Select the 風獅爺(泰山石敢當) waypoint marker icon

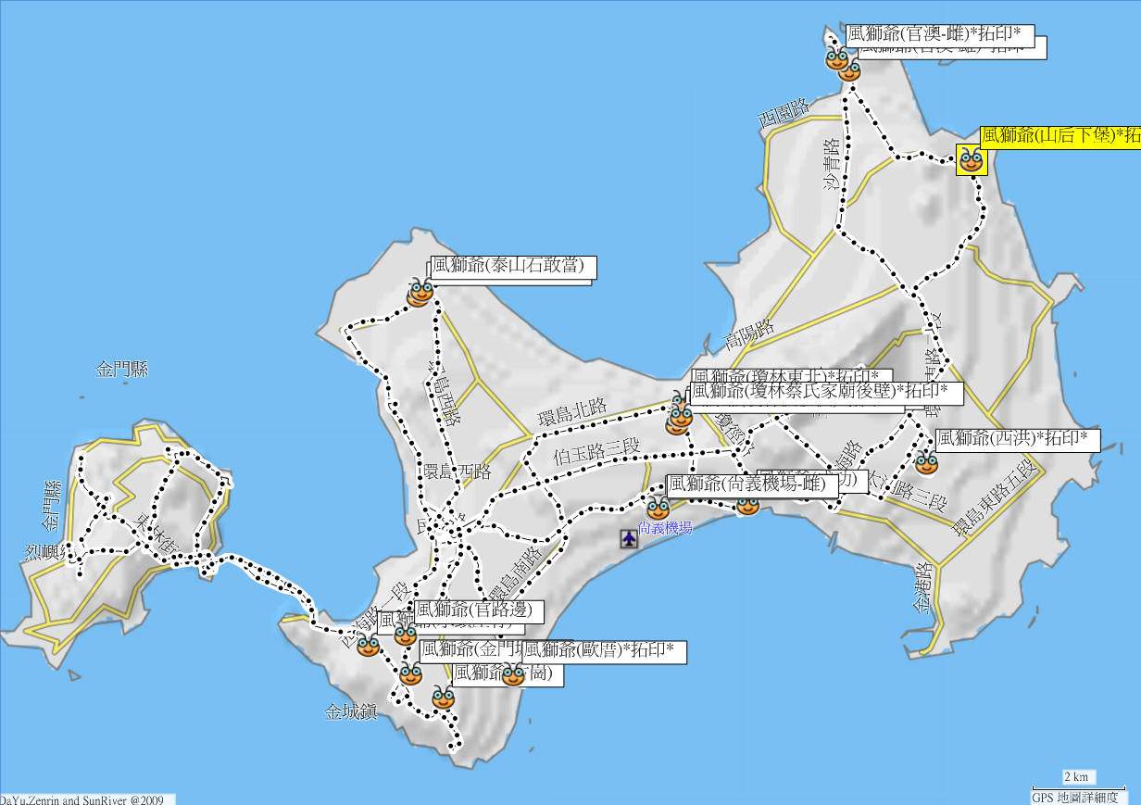coord(420,294)
